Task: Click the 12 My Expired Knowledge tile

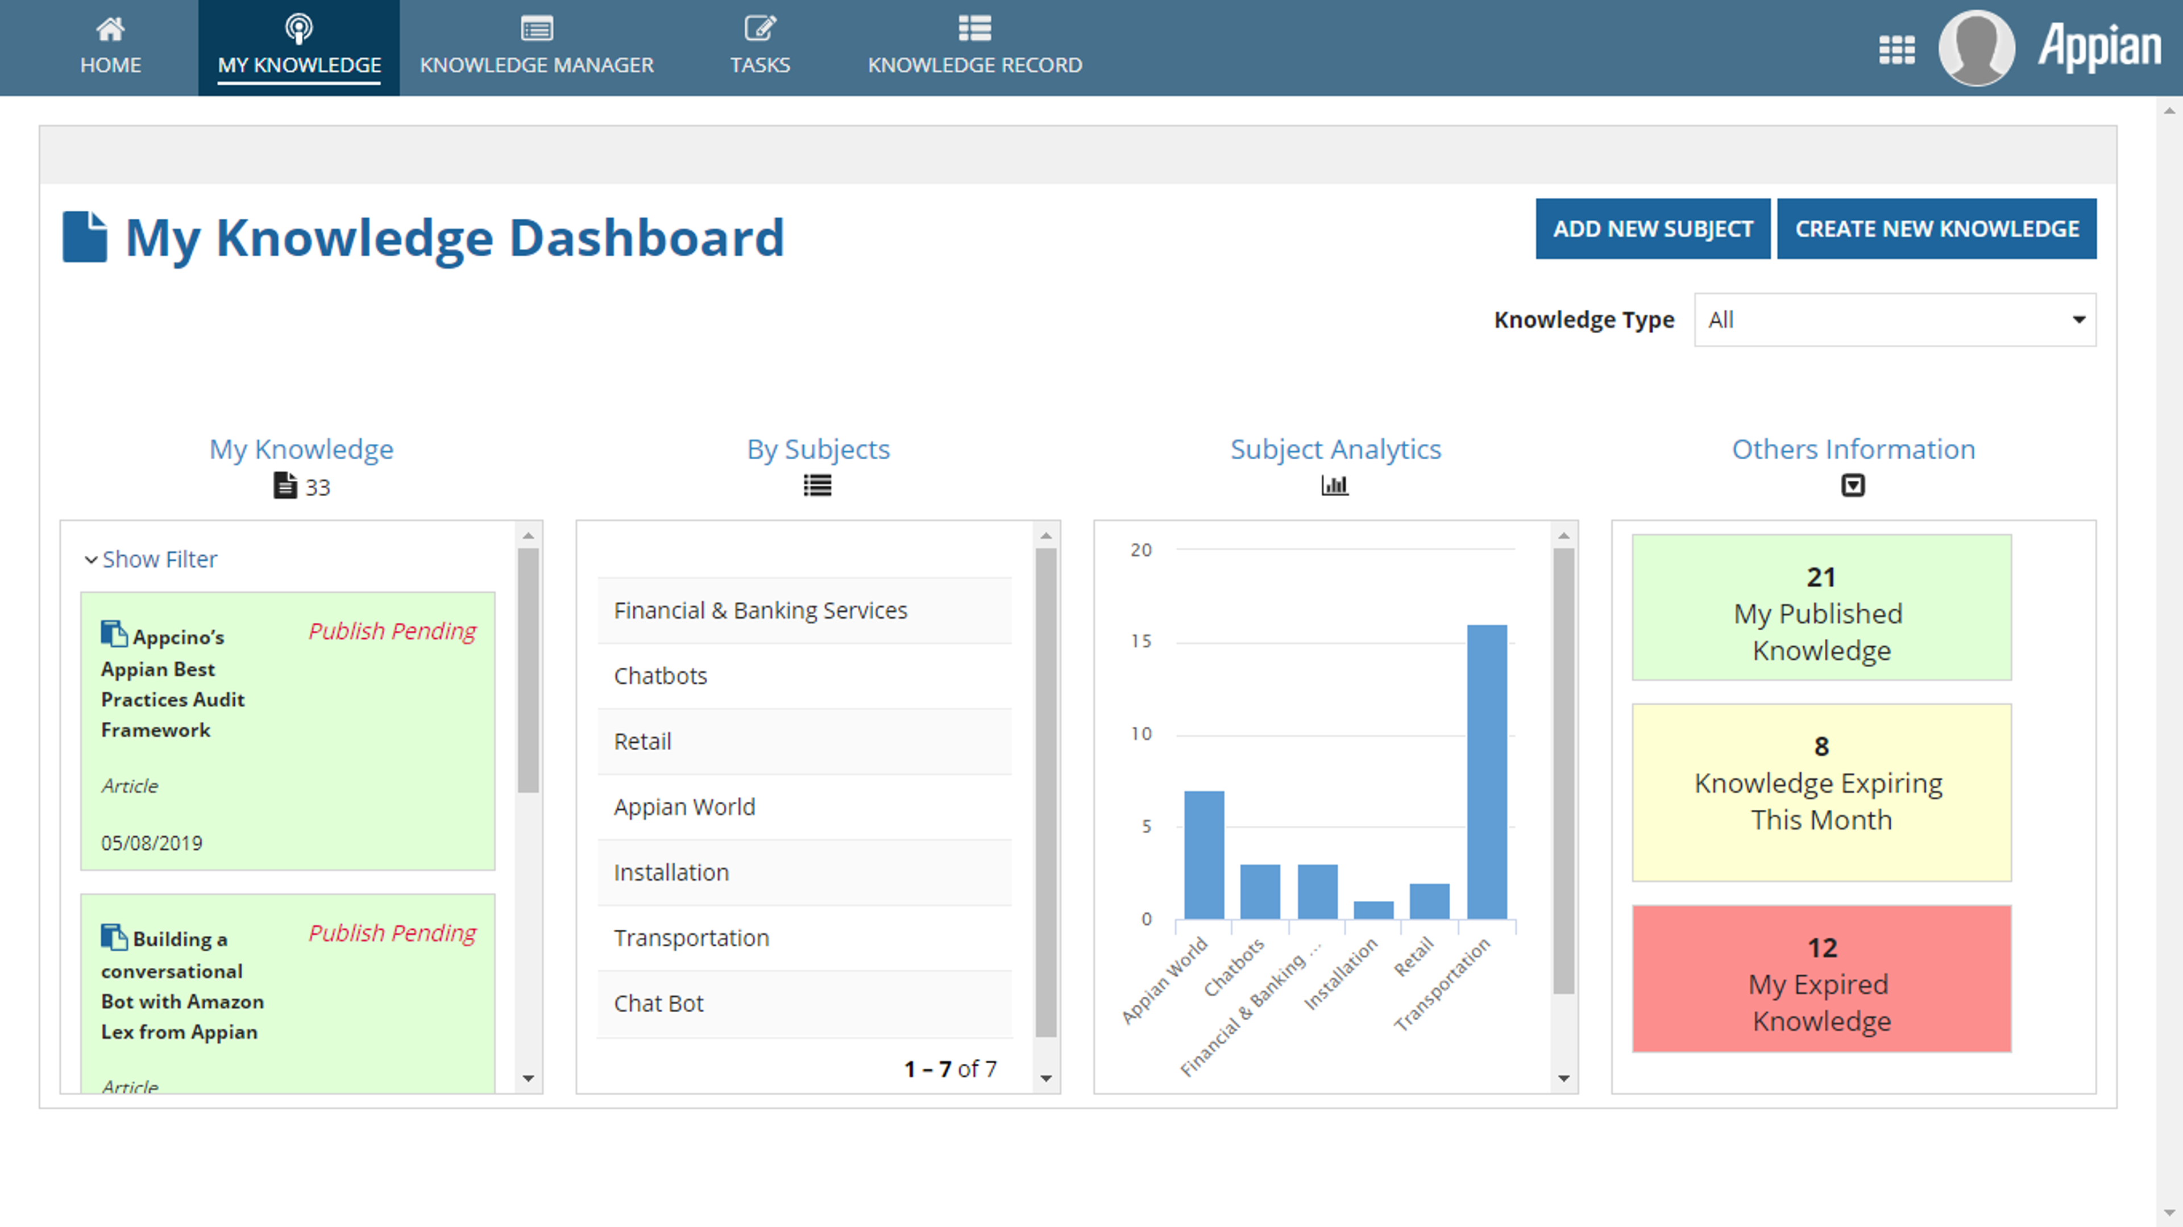Action: [x=1821, y=979]
